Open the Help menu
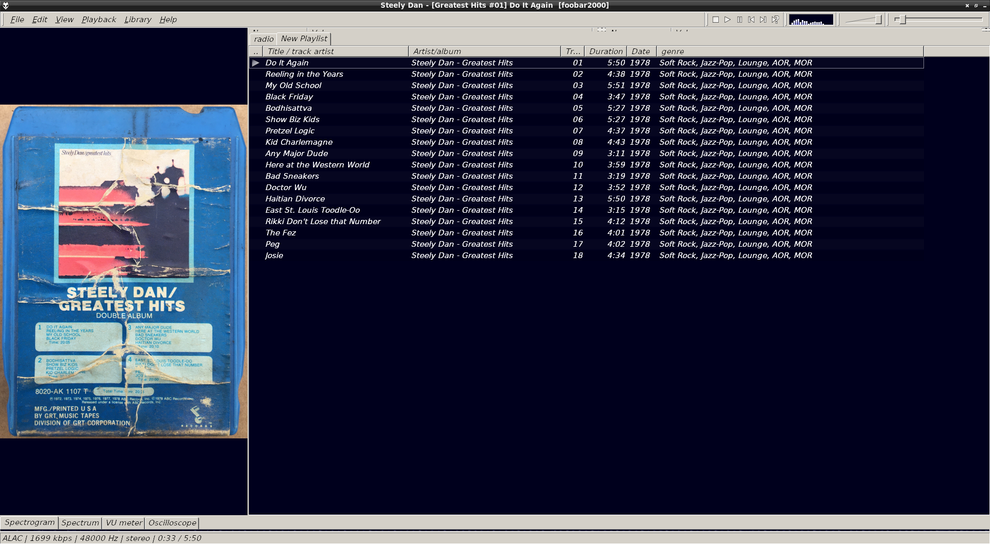Viewport: 990px width, 544px height. point(168,20)
